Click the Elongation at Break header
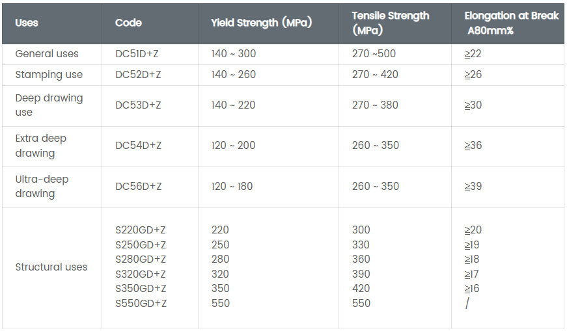 tap(512, 23)
